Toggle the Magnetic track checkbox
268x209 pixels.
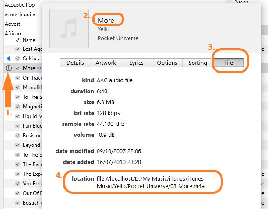(18, 107)
